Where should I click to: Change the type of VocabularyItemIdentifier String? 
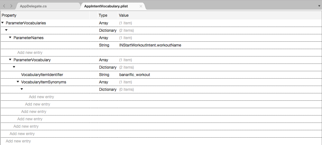coord(104,75)
